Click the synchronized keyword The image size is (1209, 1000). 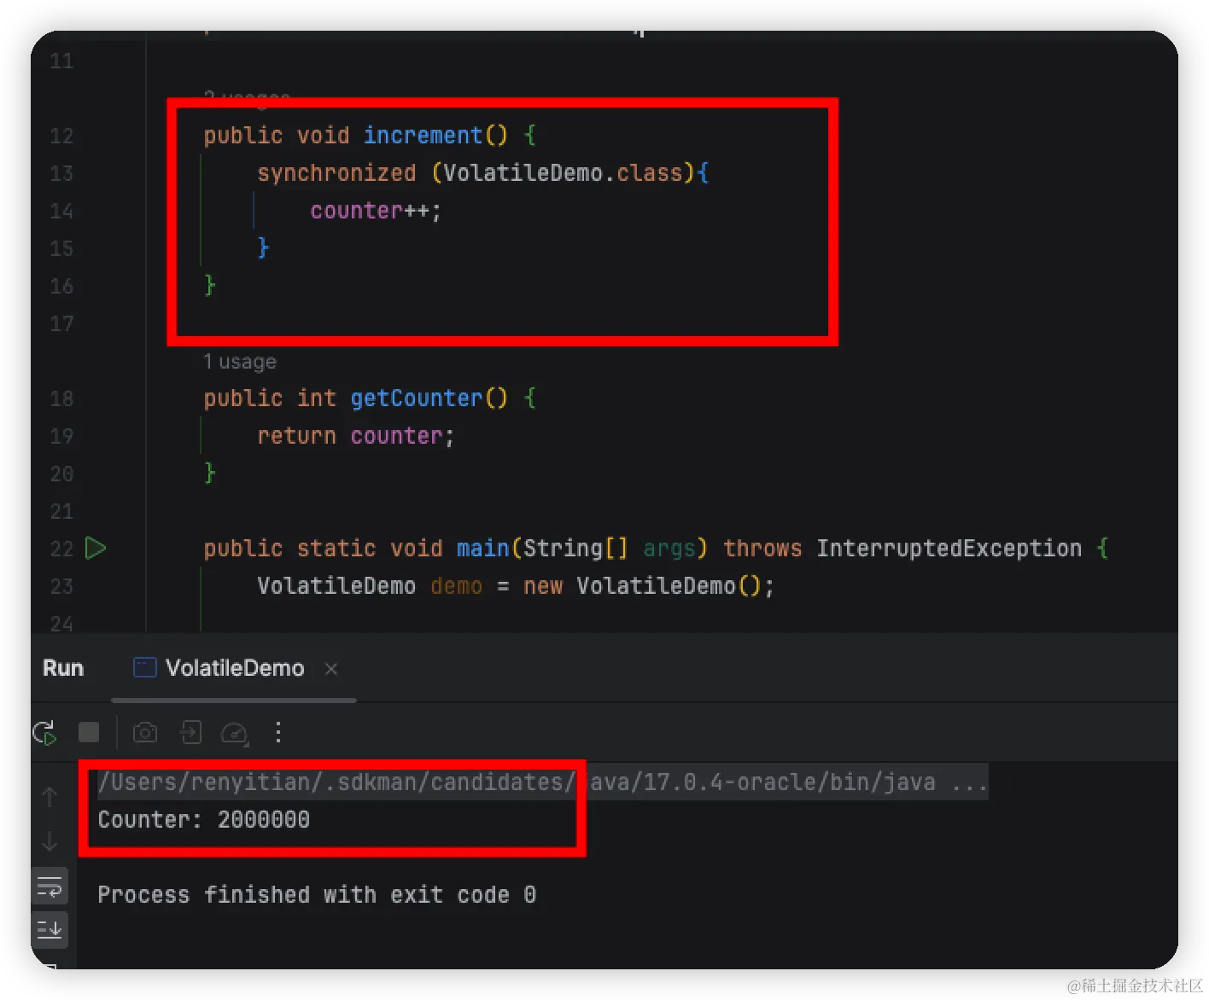336,173
